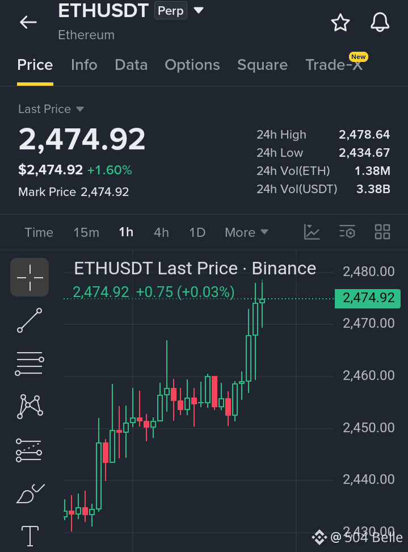This screenshot has height=552, width=408.
Task: Switch to the Data tab
Action: (x=131, y=65)
